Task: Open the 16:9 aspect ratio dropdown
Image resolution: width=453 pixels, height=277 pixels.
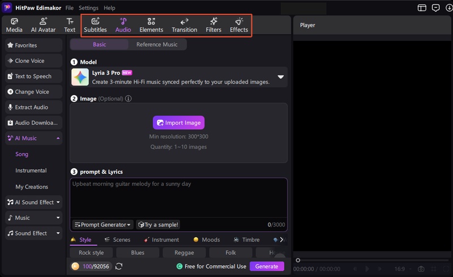Action: click(403, 269)
